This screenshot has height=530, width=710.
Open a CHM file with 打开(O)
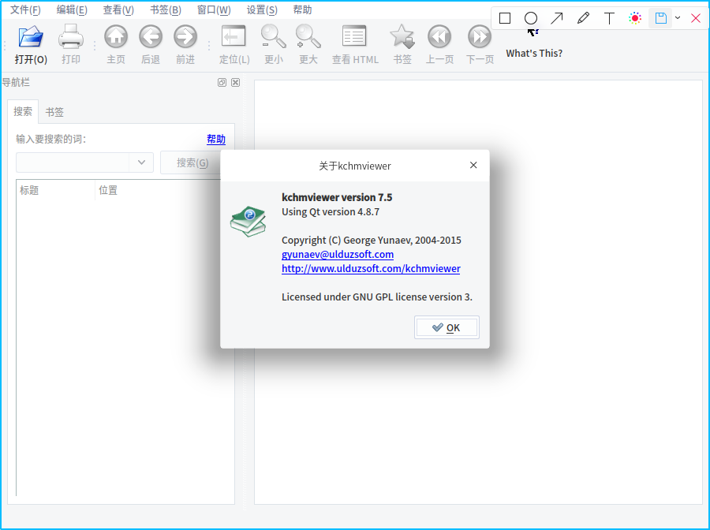click(31, 45)
